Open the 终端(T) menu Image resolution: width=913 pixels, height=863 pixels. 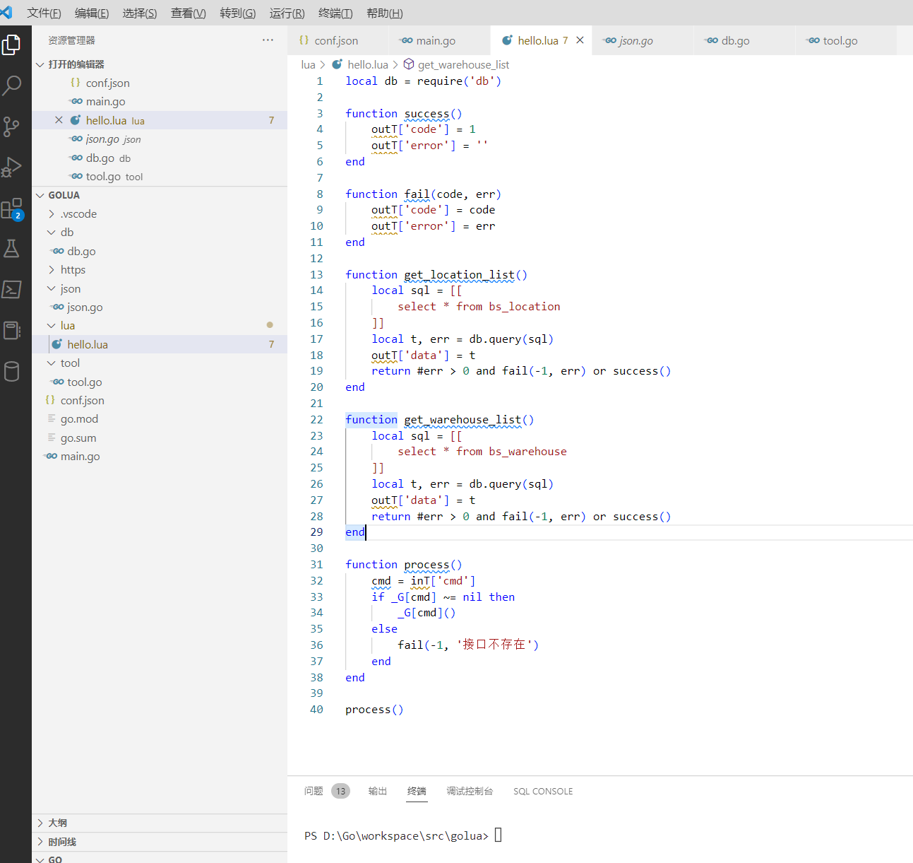(x=335, y=13)
